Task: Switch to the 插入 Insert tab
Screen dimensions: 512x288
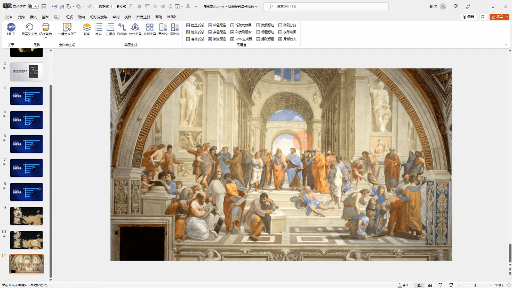Action: [33, 17]
